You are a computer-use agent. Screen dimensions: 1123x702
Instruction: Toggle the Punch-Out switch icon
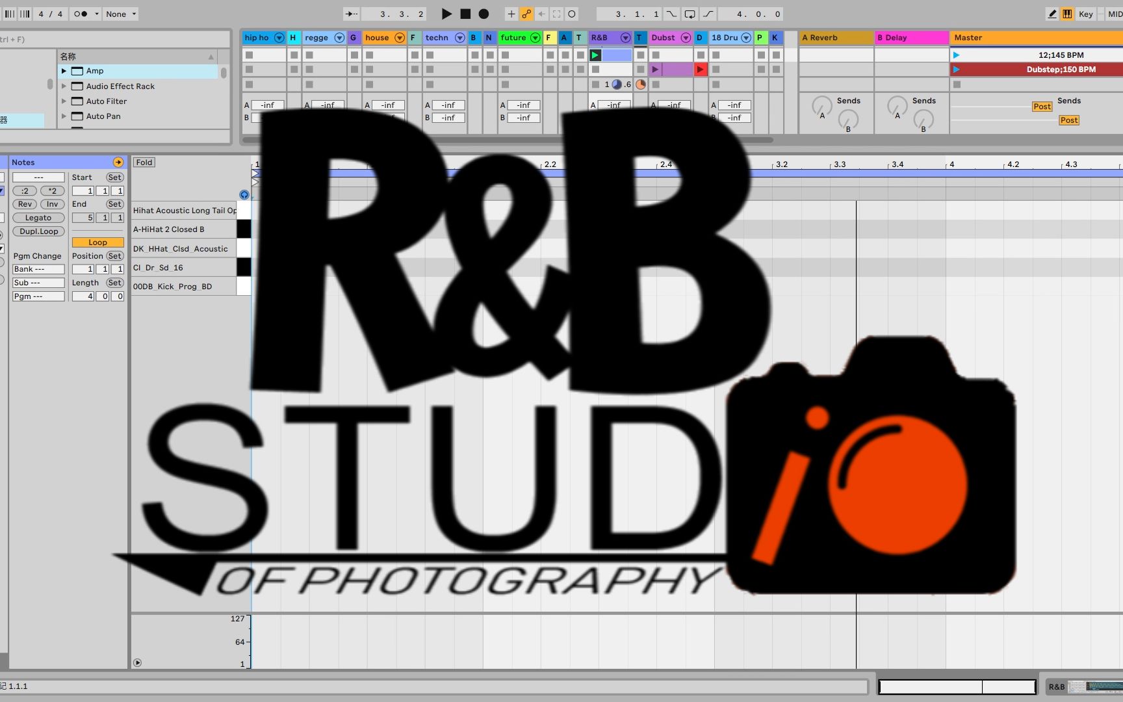[708, 14]
